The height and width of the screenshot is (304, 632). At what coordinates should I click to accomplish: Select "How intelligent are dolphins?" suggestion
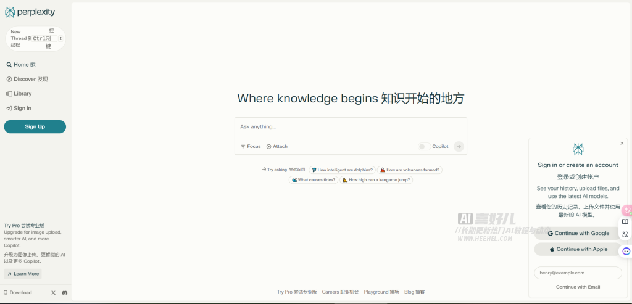pyautogui.click(x=342, y=170)
